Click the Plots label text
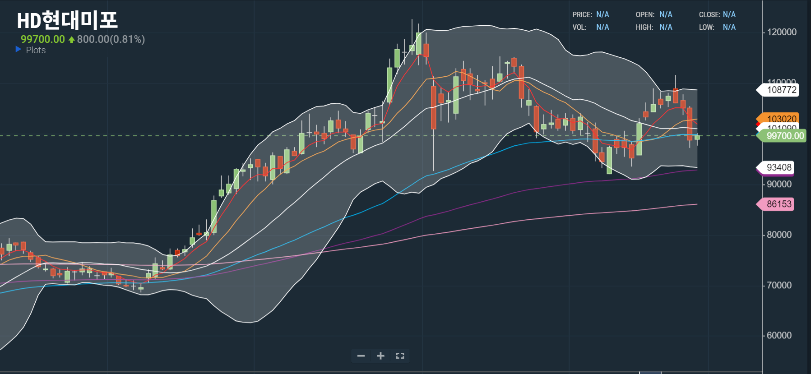The height and width of the screenshot is (374, 811). tap(36, 50)
